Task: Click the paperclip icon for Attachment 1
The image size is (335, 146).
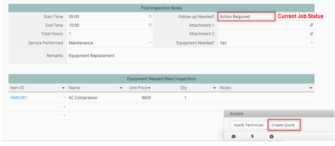Action: coord(311,25)
